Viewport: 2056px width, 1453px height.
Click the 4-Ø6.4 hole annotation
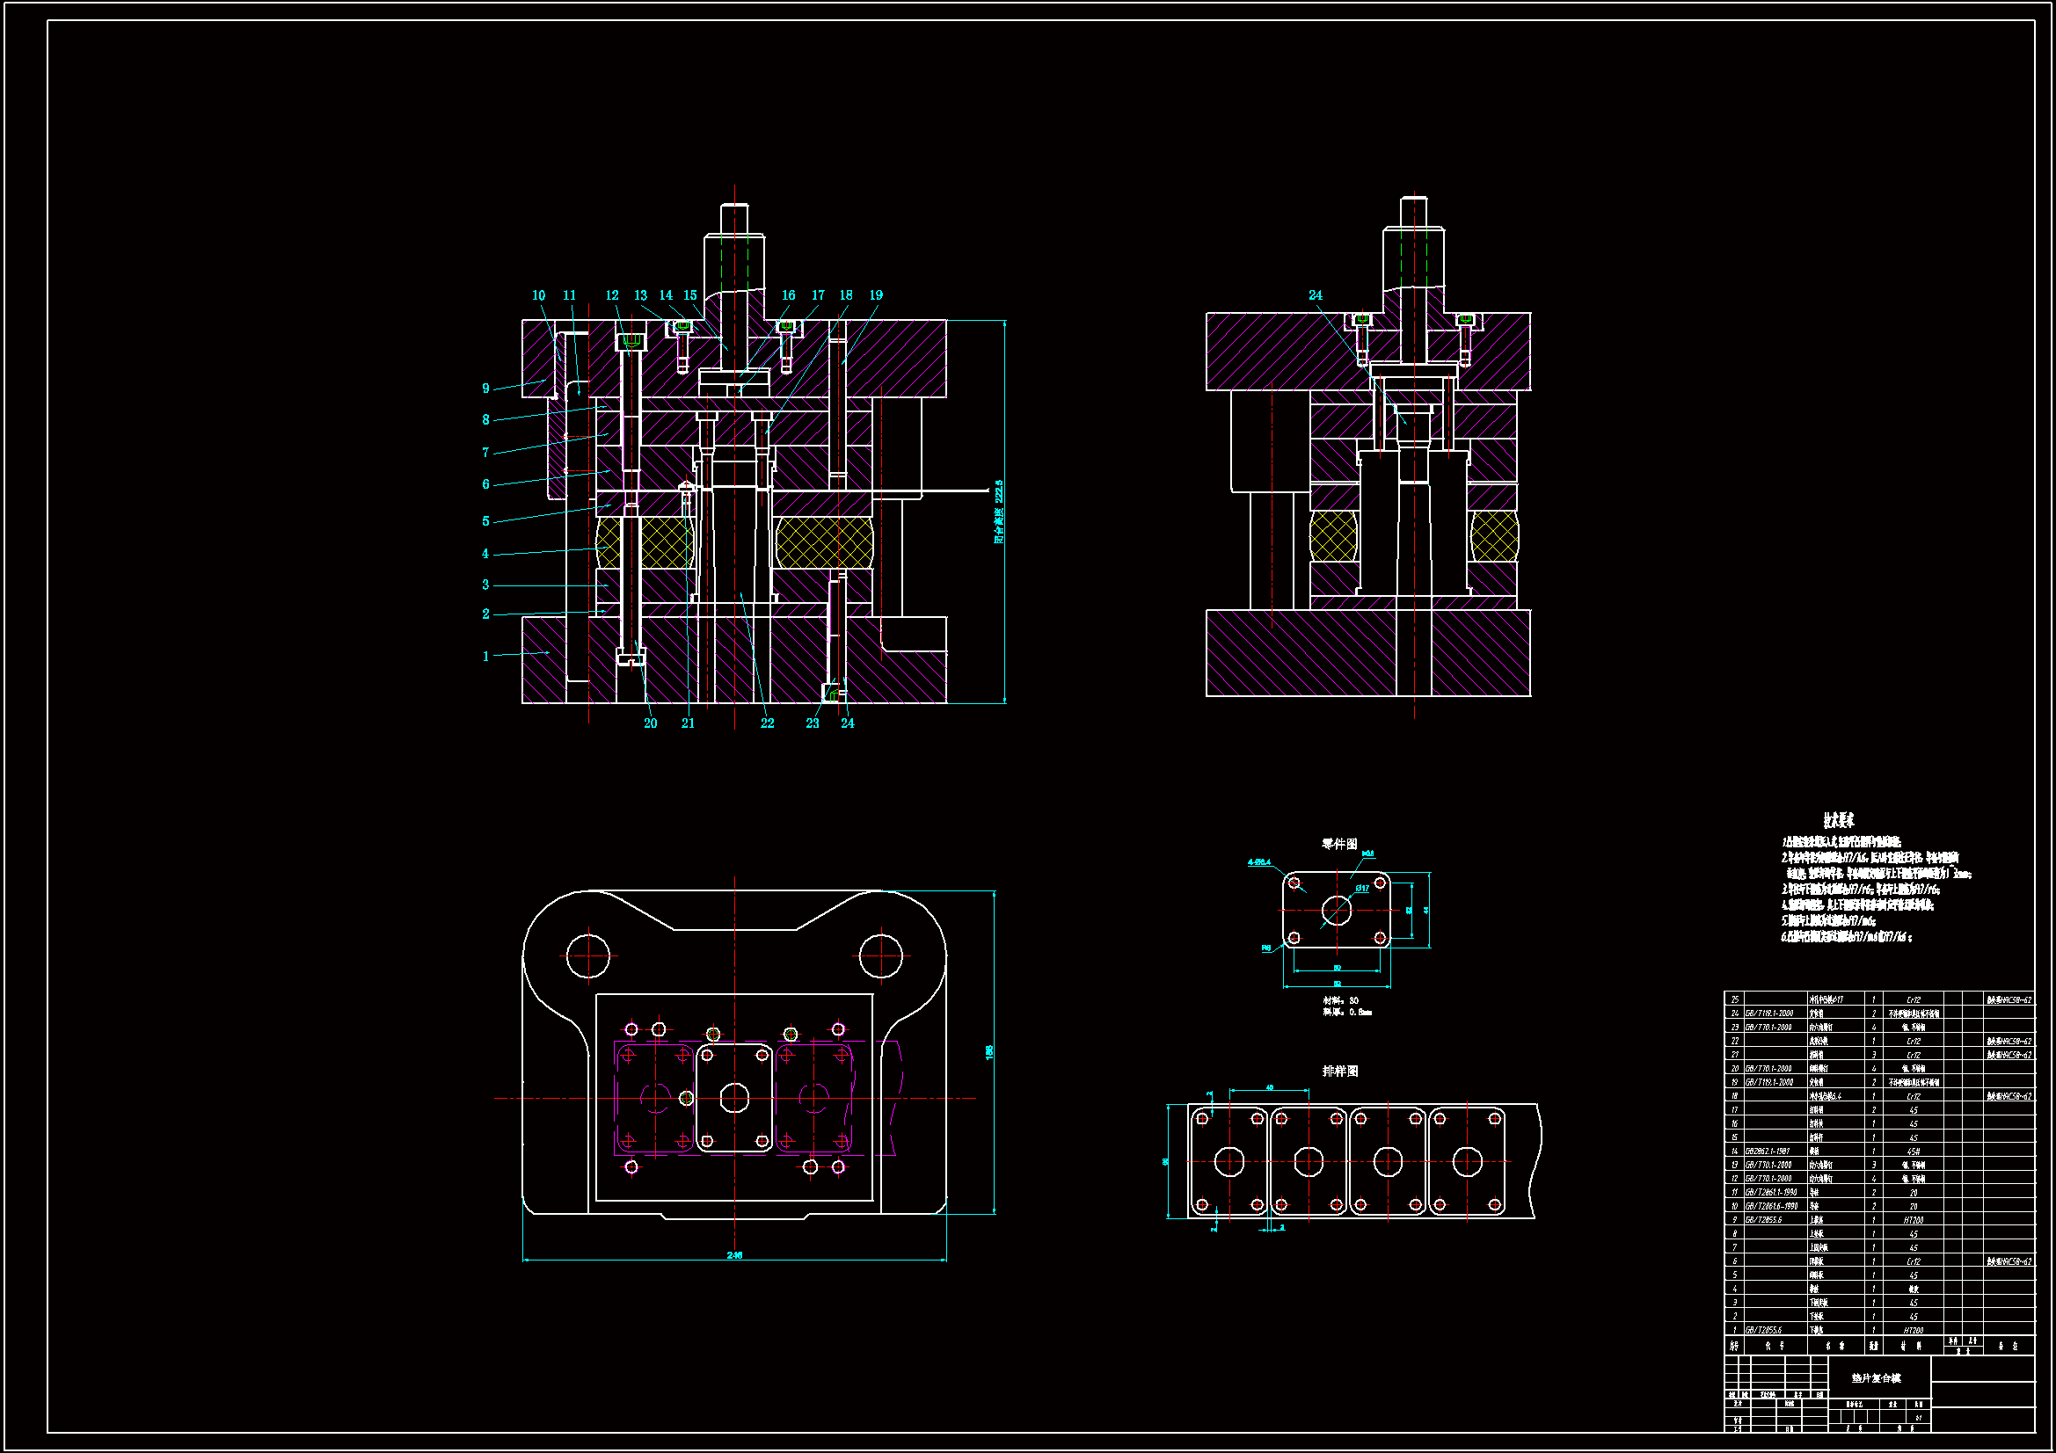(x=1259, y=862)
